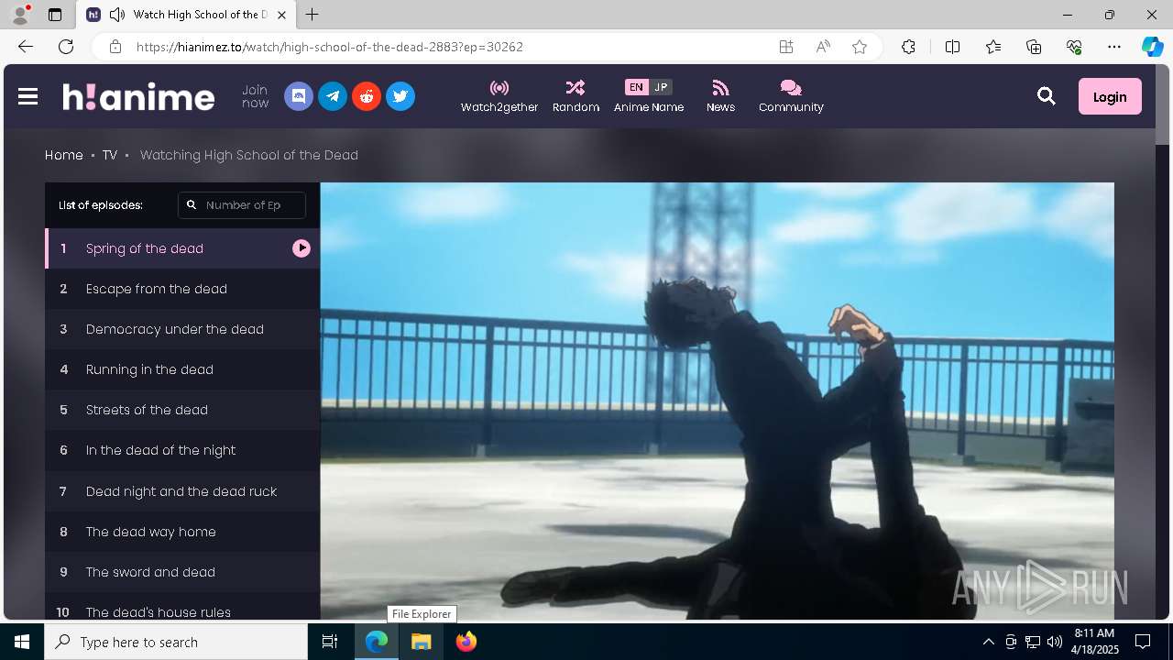Viewport: 1173px width, 660px height.
Task: Click the play icon on episode 1
Action: click(x=301, y=248)
